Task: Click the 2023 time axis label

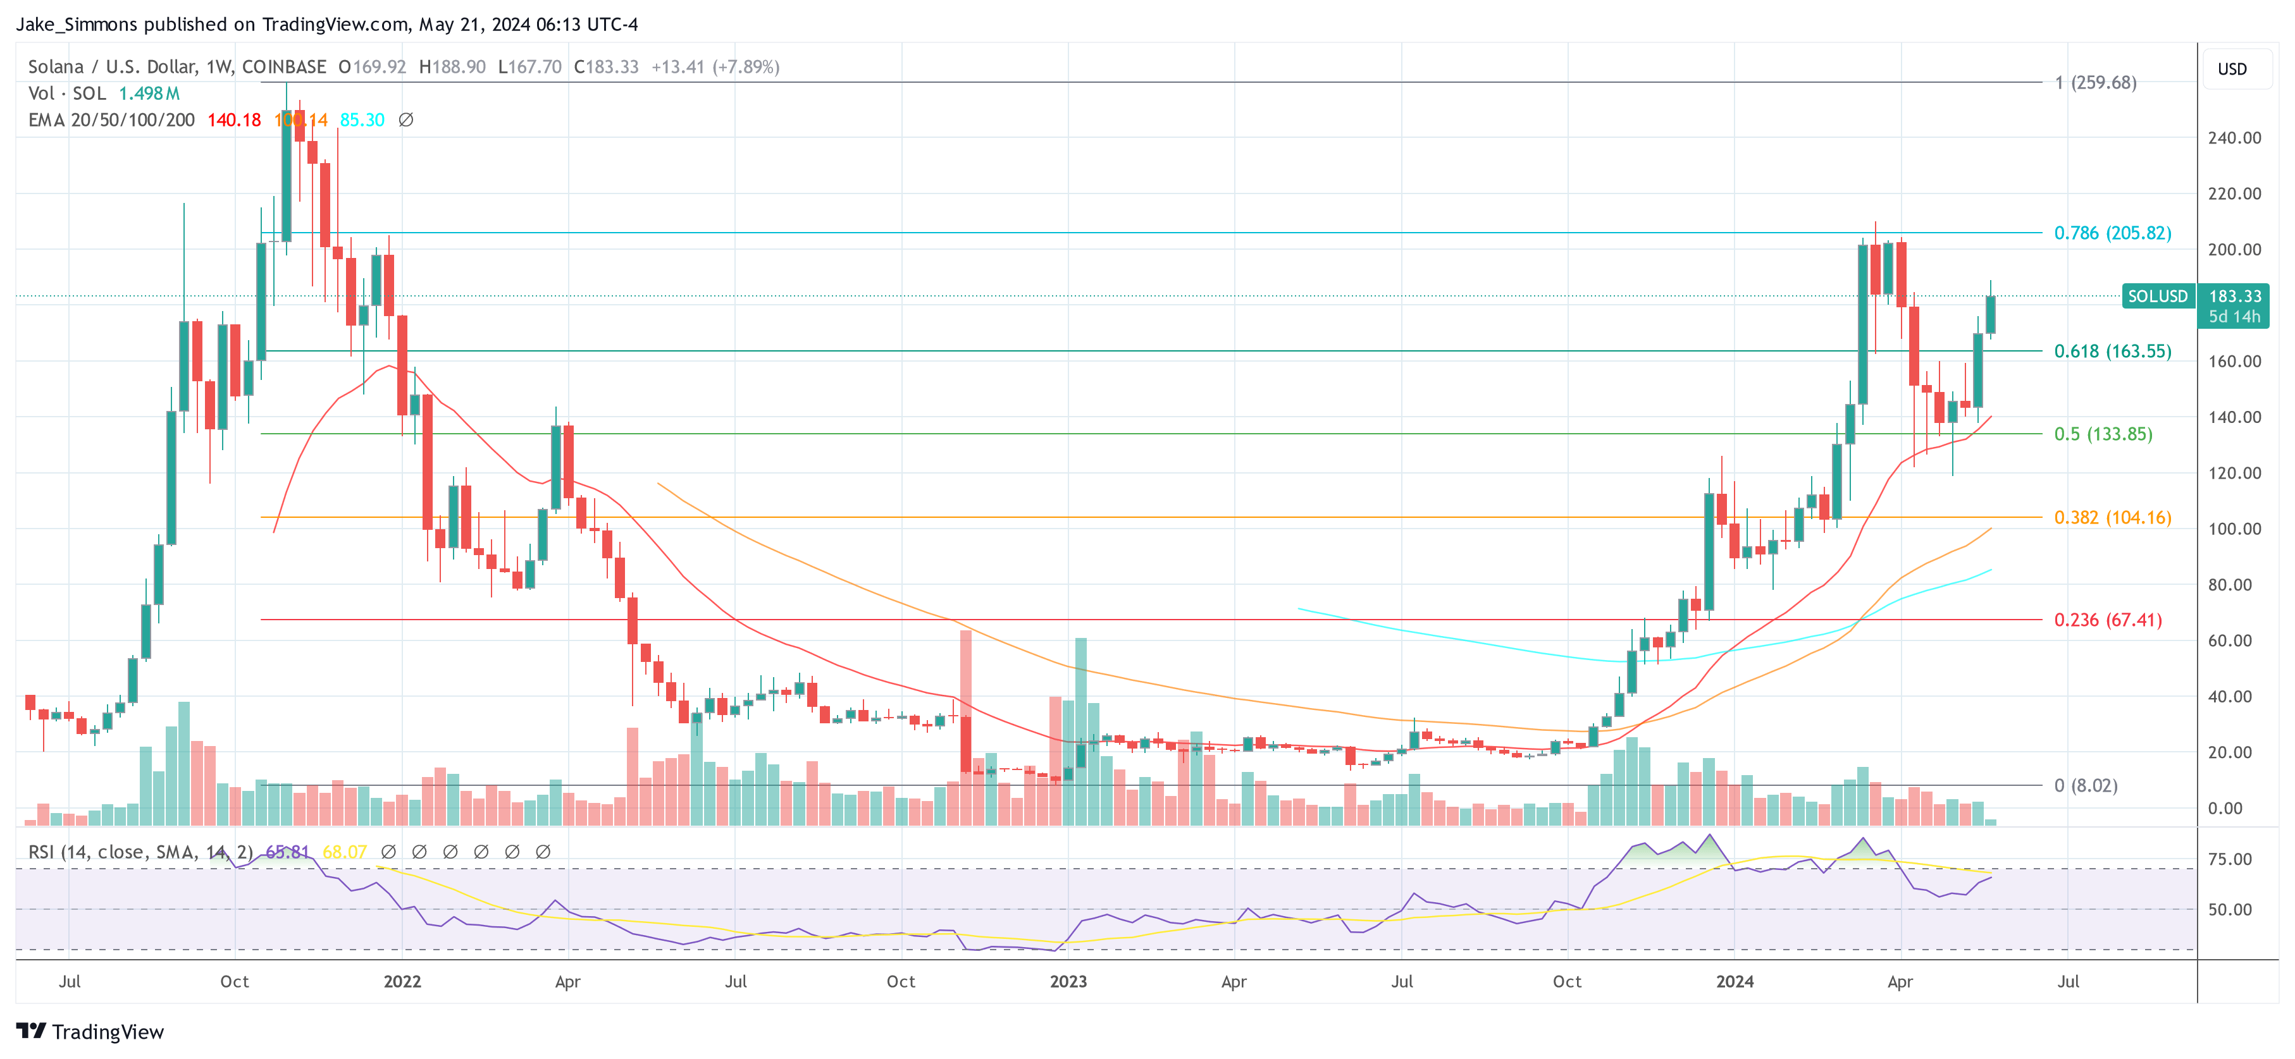Action: pos(1068,981)
